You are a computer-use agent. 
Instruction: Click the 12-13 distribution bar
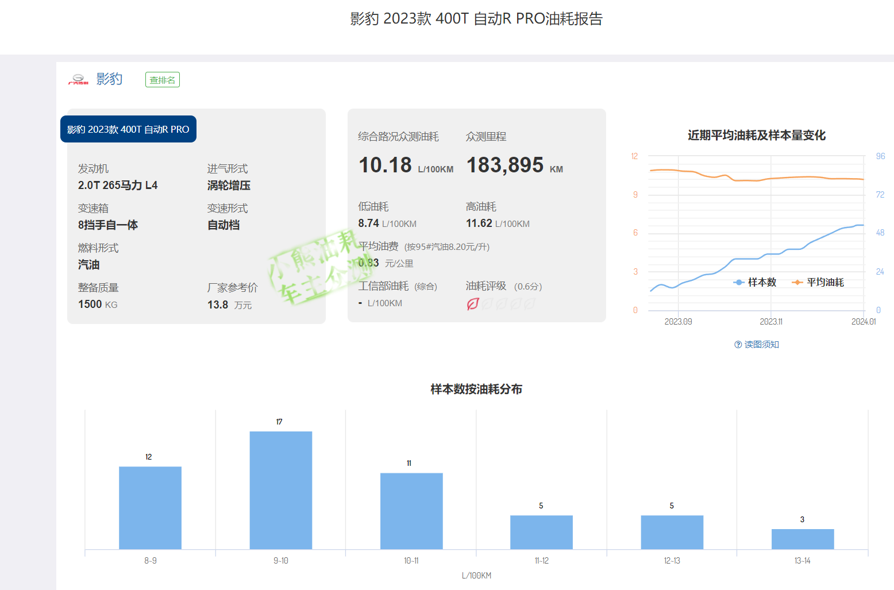[x=672, y=532]
